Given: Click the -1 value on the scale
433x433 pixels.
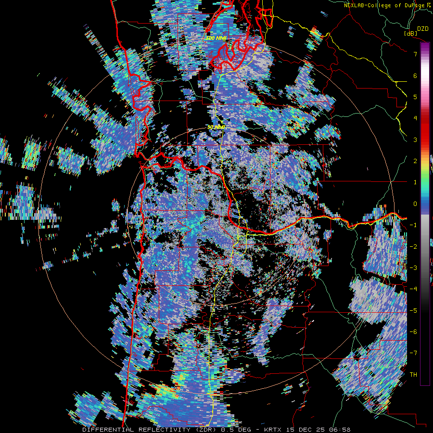Looking at the screenshot, I should click(x=413, y=225).
